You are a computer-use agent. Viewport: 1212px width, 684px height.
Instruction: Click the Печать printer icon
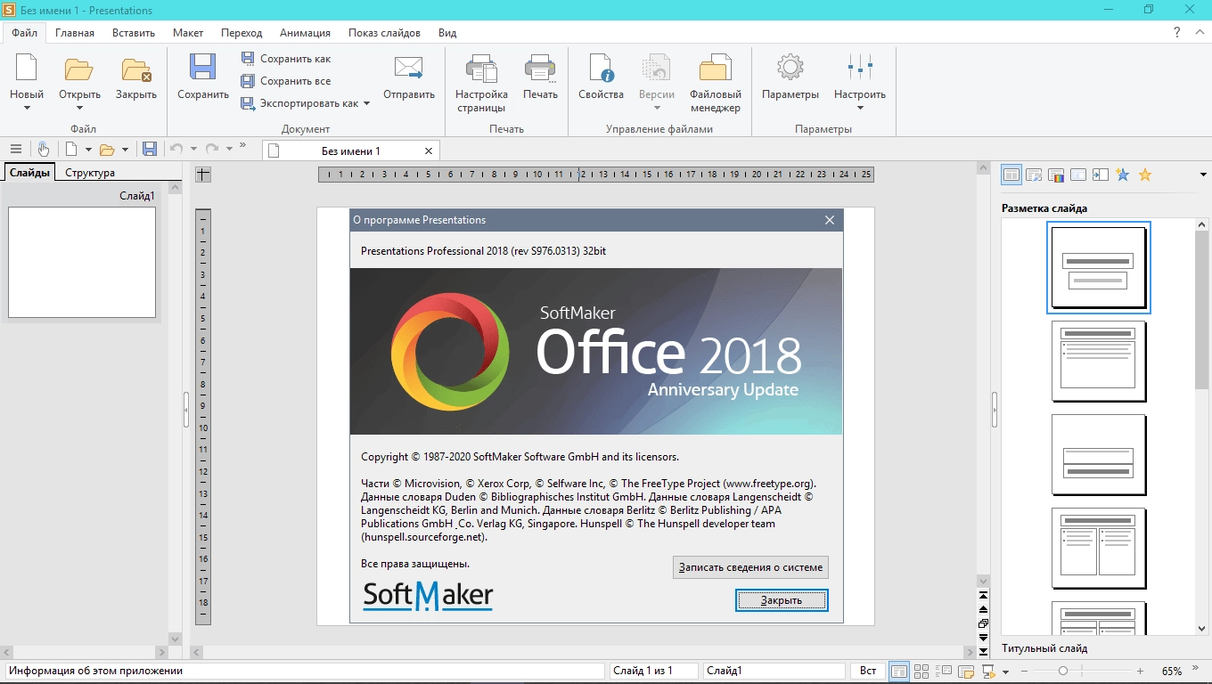540,69
